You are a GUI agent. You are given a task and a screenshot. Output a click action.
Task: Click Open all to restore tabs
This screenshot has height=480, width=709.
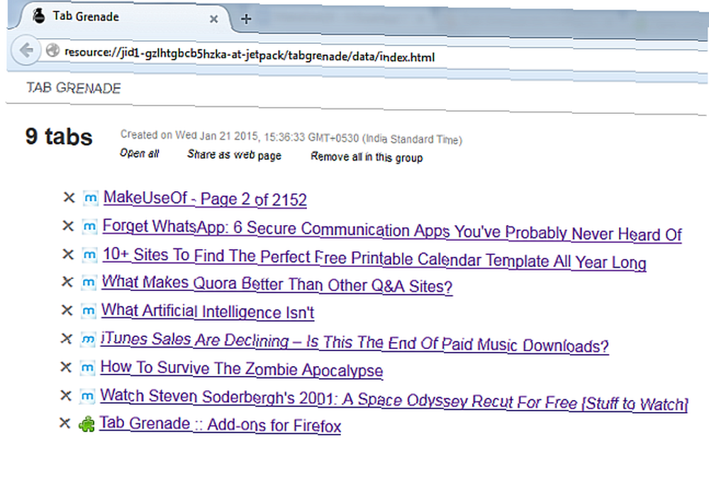click(139, 154)
